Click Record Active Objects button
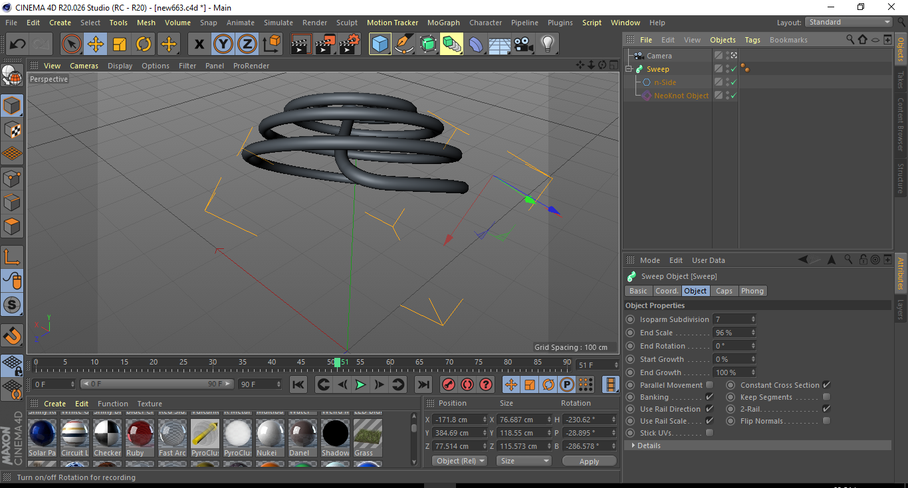 tap(448, 384)
